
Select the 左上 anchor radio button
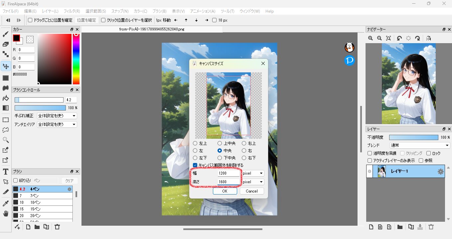tap(195, 143)
